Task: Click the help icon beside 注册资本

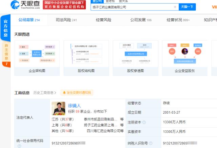Action: tap(144, 122)
